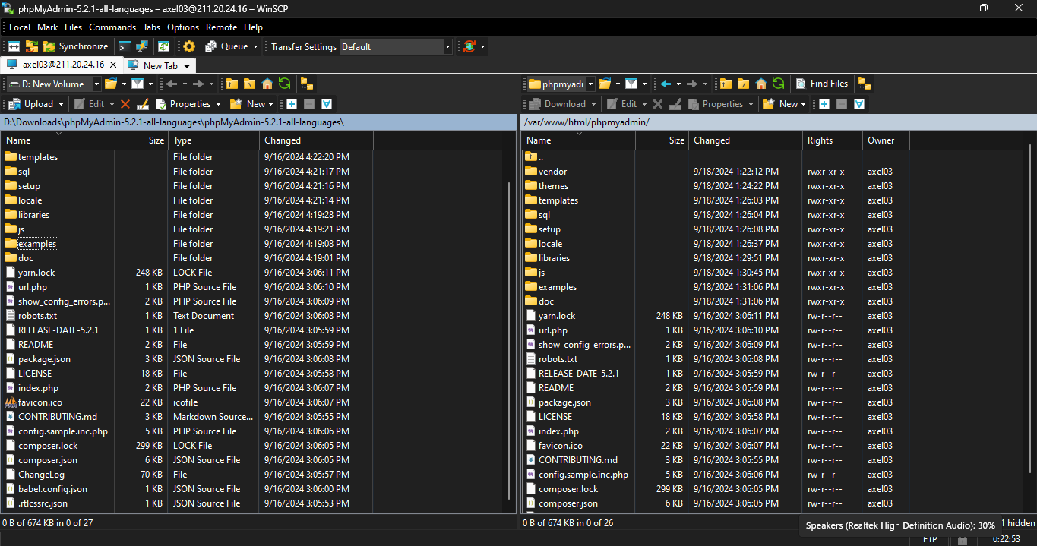Open the Mark menu
1037x546 pixels.
pyautogui.click(x=47, y=27)
